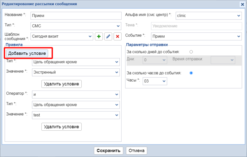Screen dimensions: 247x157
Task: Click the second Удалить условие button
Action: click(61, 127)
